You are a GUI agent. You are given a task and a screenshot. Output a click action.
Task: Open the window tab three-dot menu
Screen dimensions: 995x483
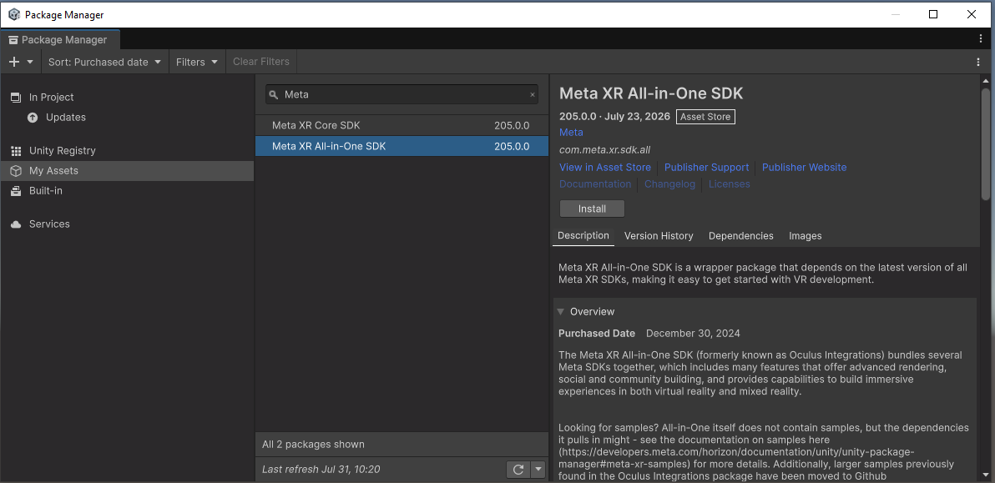click(981, 38)
